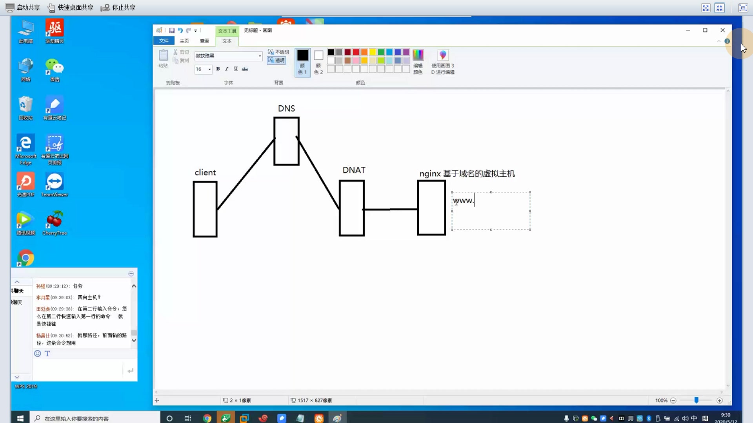Screen dimensions: 753x423
Task: Open the 网络 (Network) desktop icon
Action: pyautogui.click(x=26, y=70)
